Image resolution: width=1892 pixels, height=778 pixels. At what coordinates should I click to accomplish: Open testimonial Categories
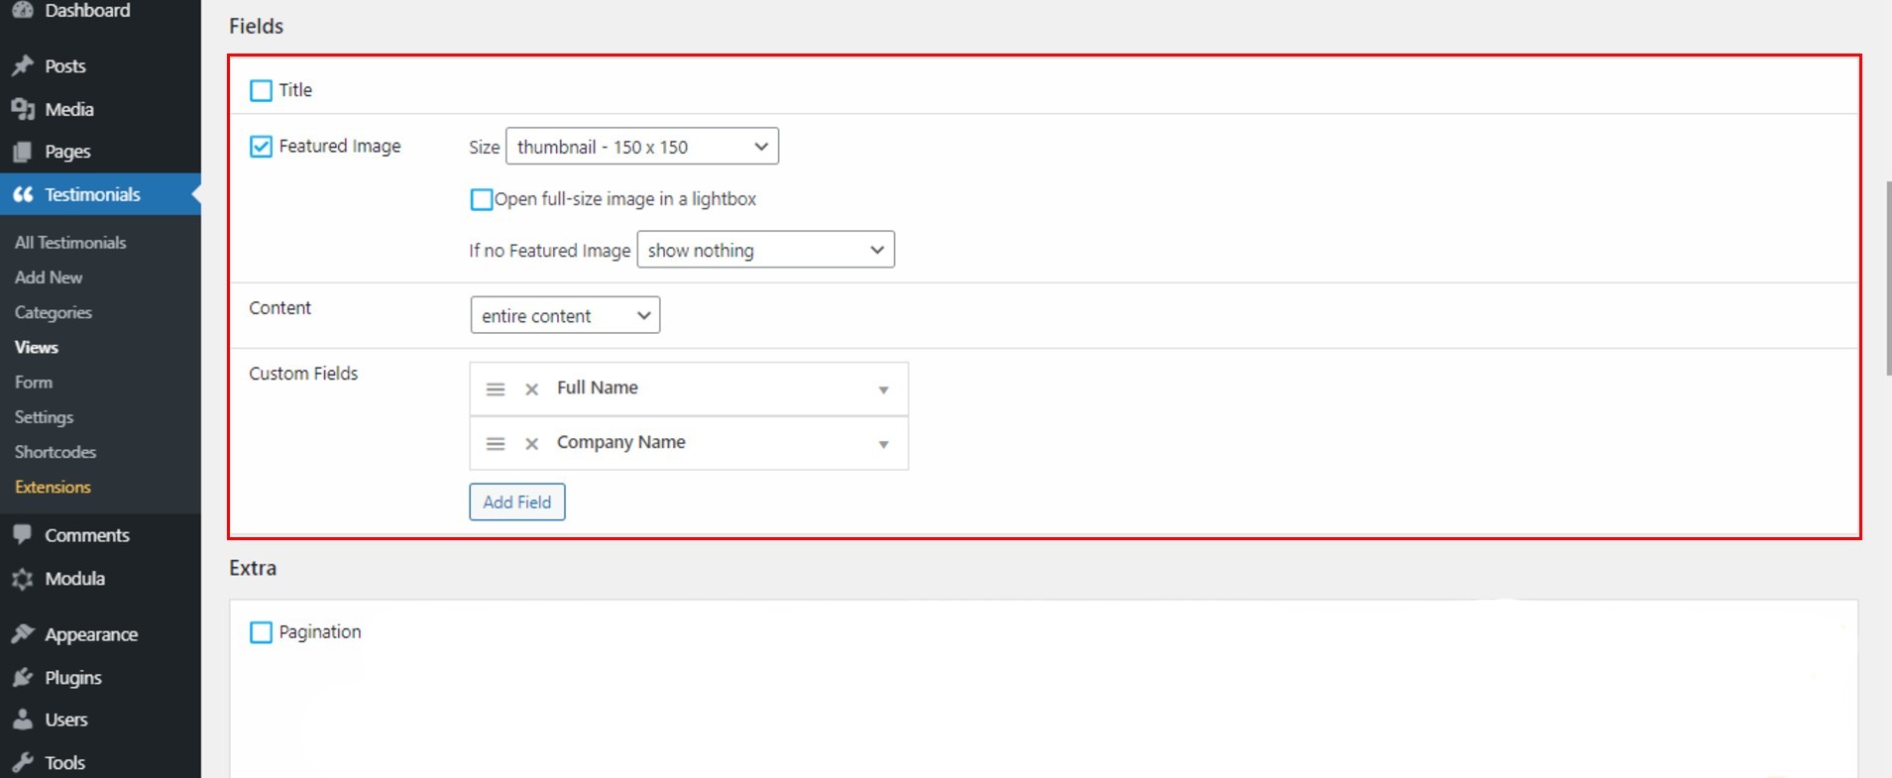[x=54, y=312]
